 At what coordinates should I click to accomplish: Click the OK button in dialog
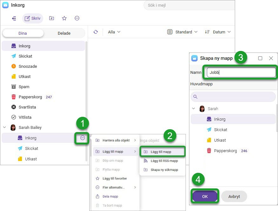(x=205, y=196)
